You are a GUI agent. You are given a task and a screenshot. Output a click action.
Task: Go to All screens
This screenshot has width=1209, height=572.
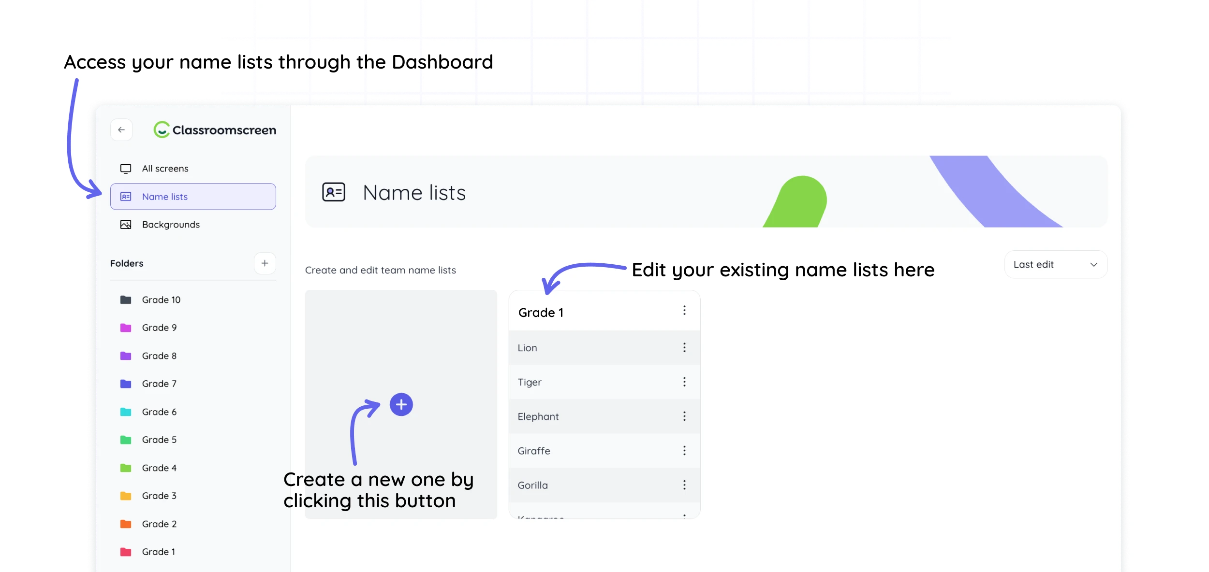165,169
